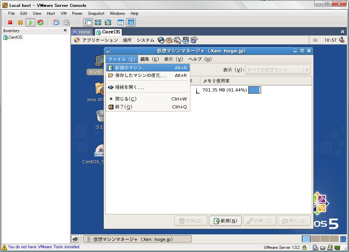This screenshot has width=349, height=252.
Task: Click the 新規(N) button at the bottom
Action: [x=225, y=221]
